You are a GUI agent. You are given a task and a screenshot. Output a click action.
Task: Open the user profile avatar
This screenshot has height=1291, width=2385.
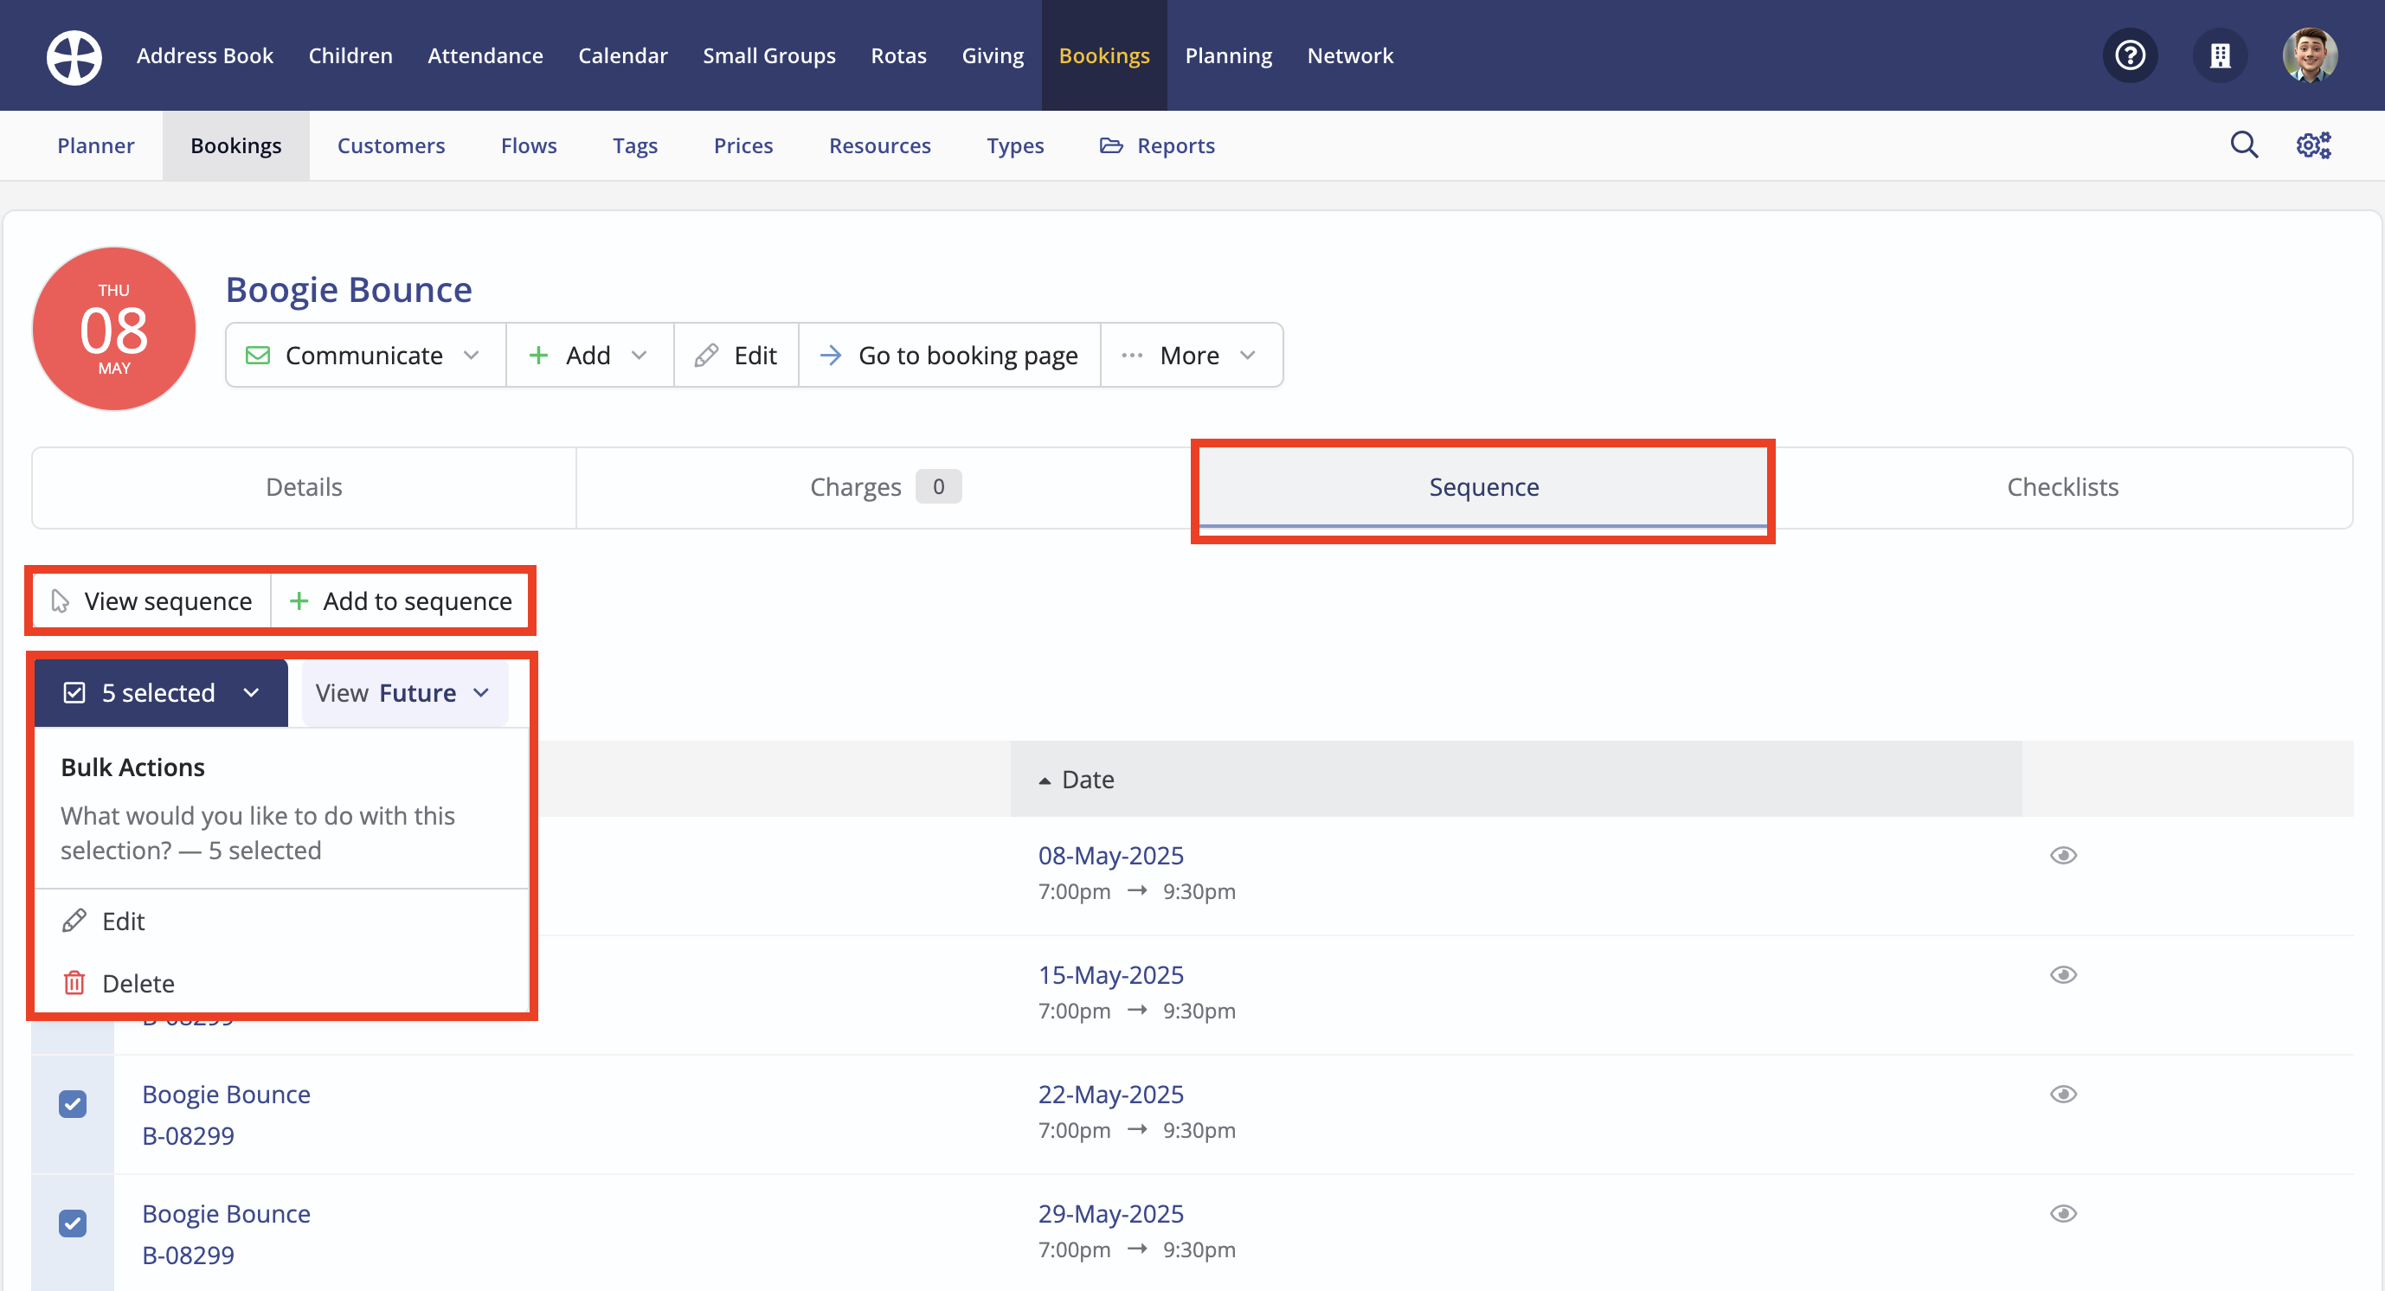[2309, 55]
